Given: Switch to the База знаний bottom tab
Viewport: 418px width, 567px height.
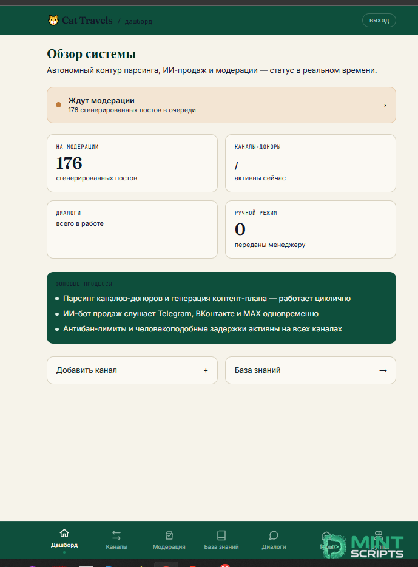Looking at the screenshot, I should (221, 540).
